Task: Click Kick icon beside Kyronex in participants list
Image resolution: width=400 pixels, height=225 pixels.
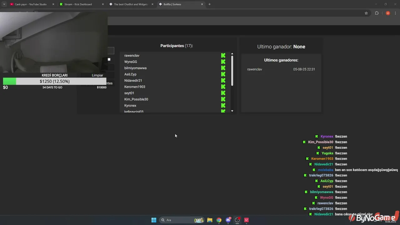Action: pos(223,105)
